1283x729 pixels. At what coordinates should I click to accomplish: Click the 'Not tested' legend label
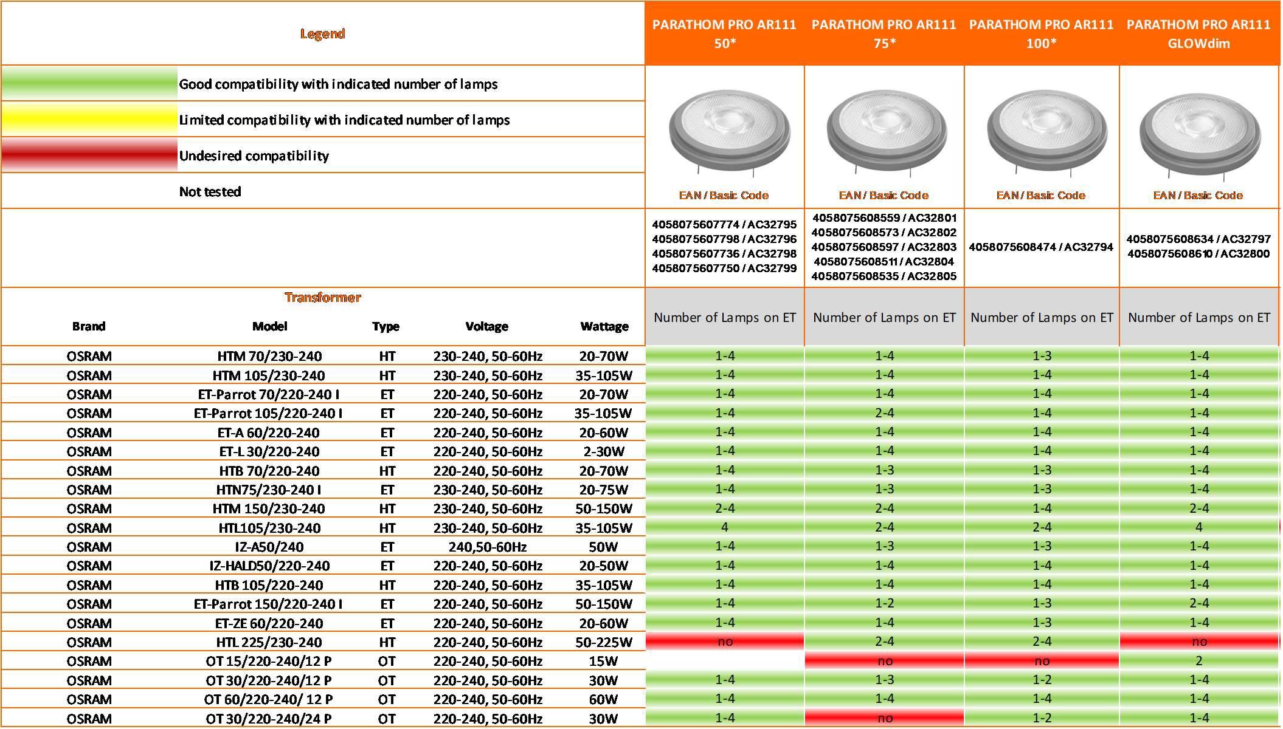coord(210,191)
